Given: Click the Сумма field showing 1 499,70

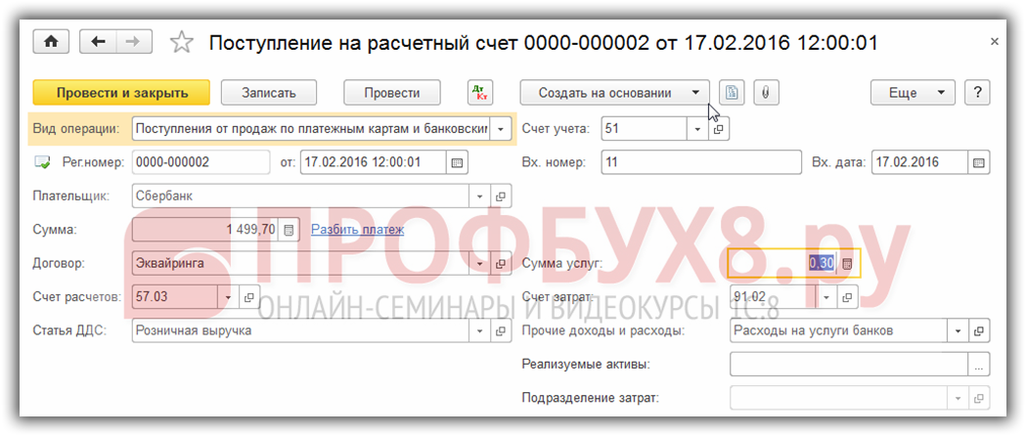Looking at the screenshot, I should pos(206,230).
